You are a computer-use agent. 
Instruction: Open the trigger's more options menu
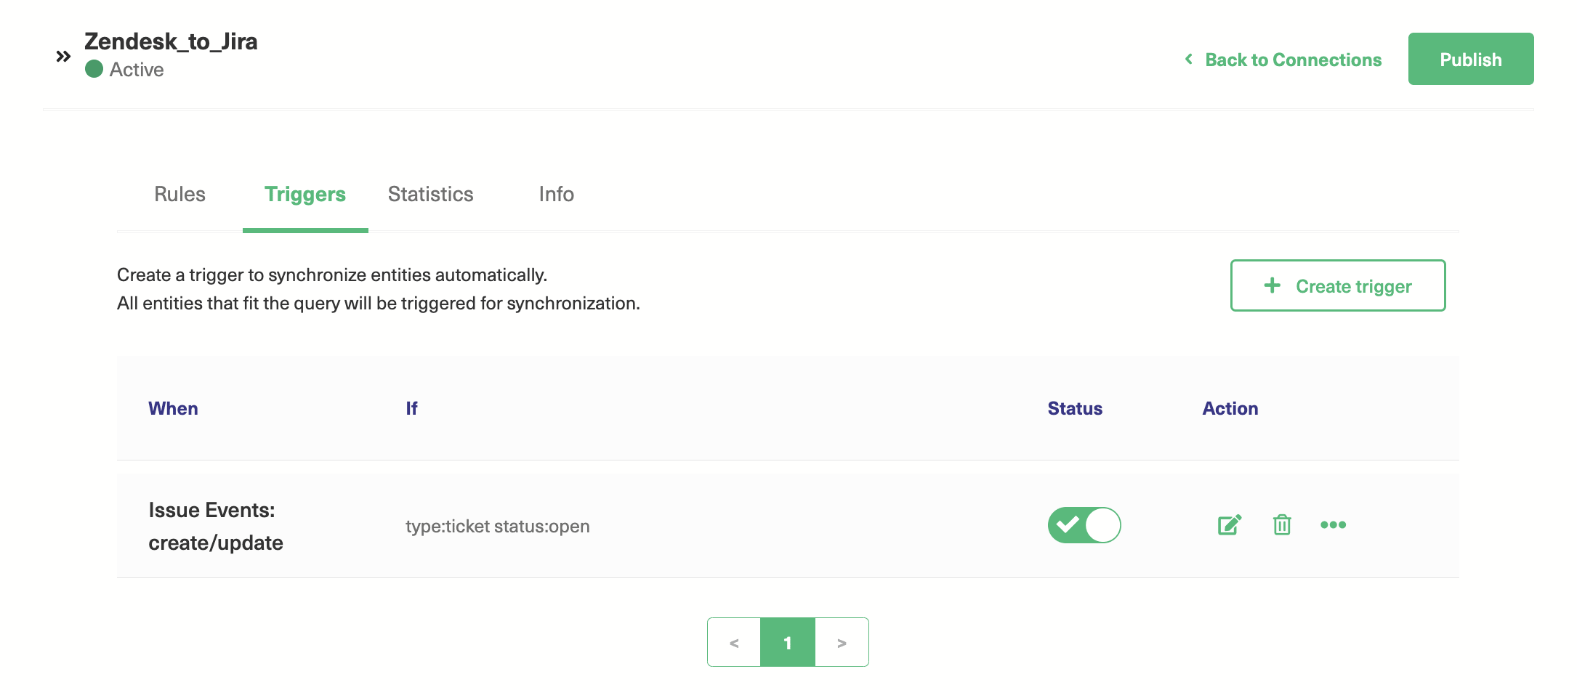click(x=1334, y=525)
